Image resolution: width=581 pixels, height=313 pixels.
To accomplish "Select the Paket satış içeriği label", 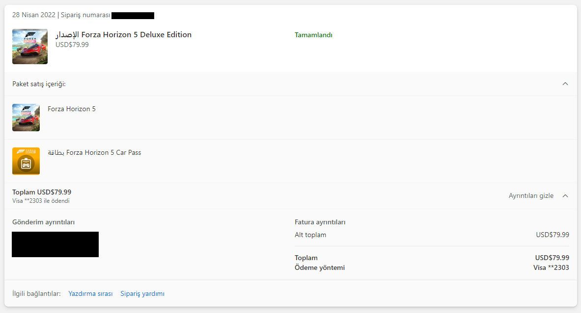I will [39, 84].
